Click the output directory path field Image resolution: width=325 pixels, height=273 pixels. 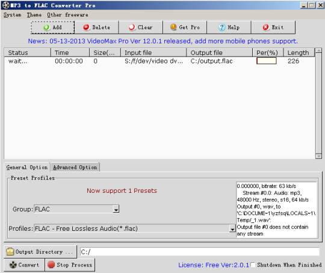pyautogui.click(x=200, y=252)
